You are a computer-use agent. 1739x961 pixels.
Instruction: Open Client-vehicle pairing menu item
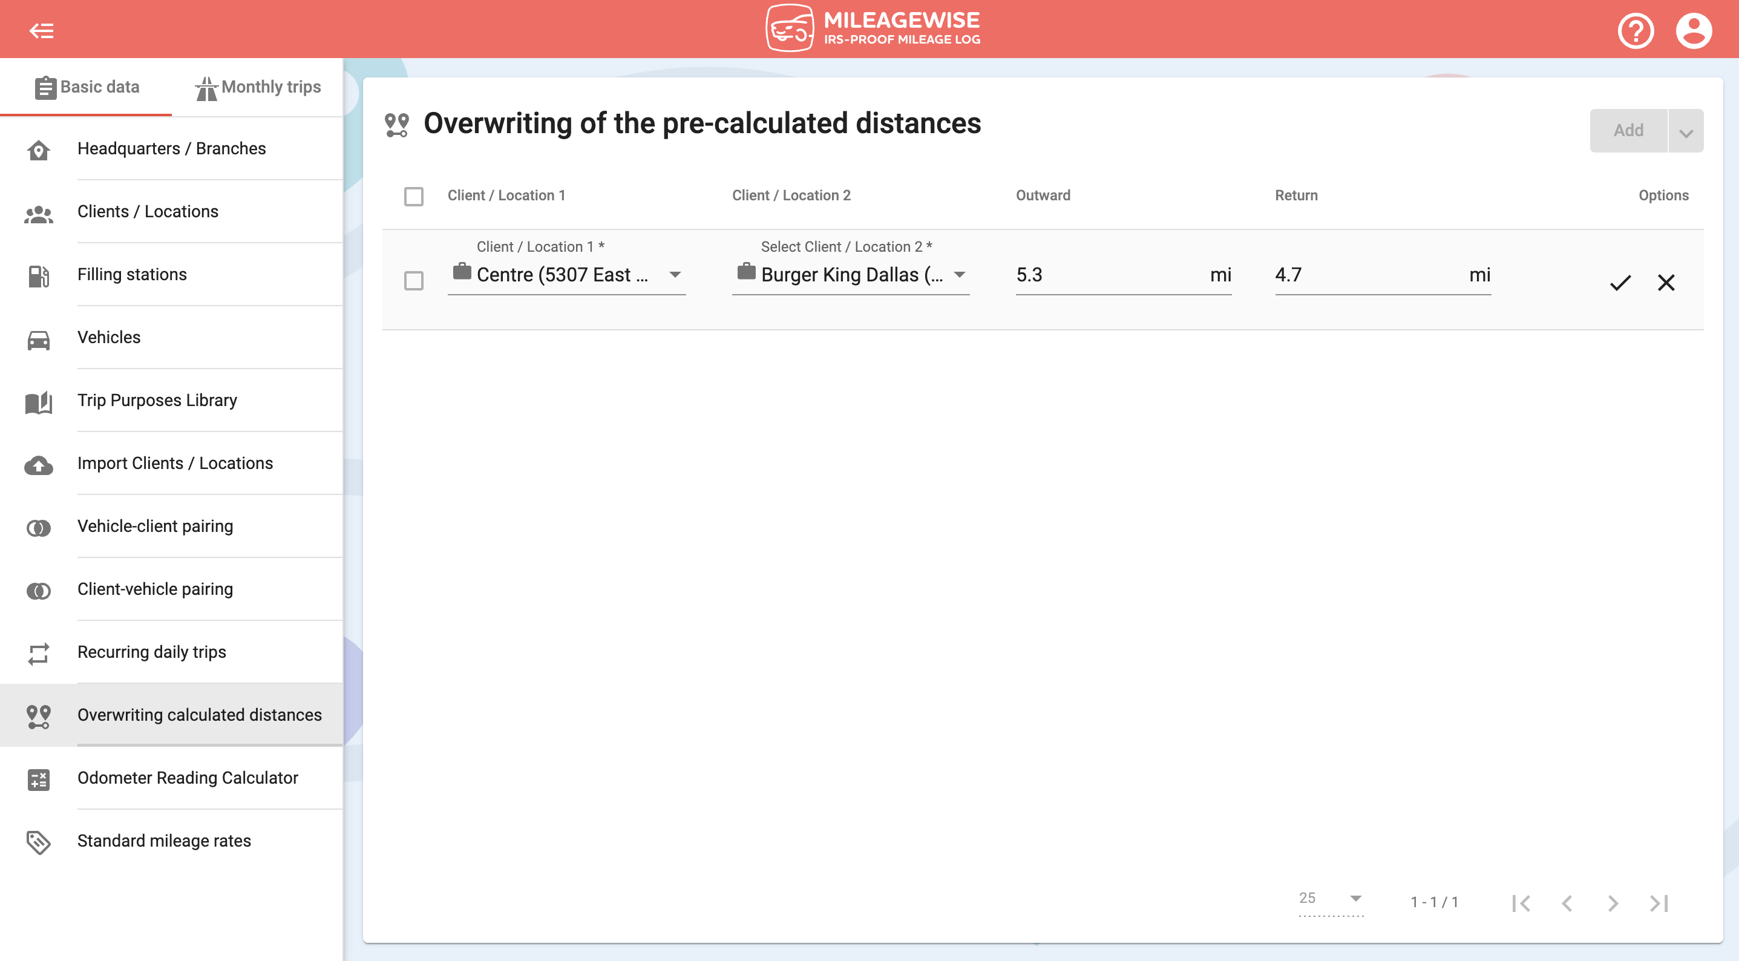click(x=171, y=588)
